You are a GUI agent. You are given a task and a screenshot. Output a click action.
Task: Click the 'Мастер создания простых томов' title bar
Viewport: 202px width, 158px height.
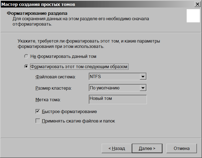tap(81, 4)
